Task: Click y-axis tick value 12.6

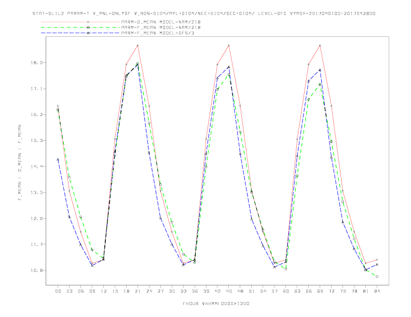Action: (37, 218)
